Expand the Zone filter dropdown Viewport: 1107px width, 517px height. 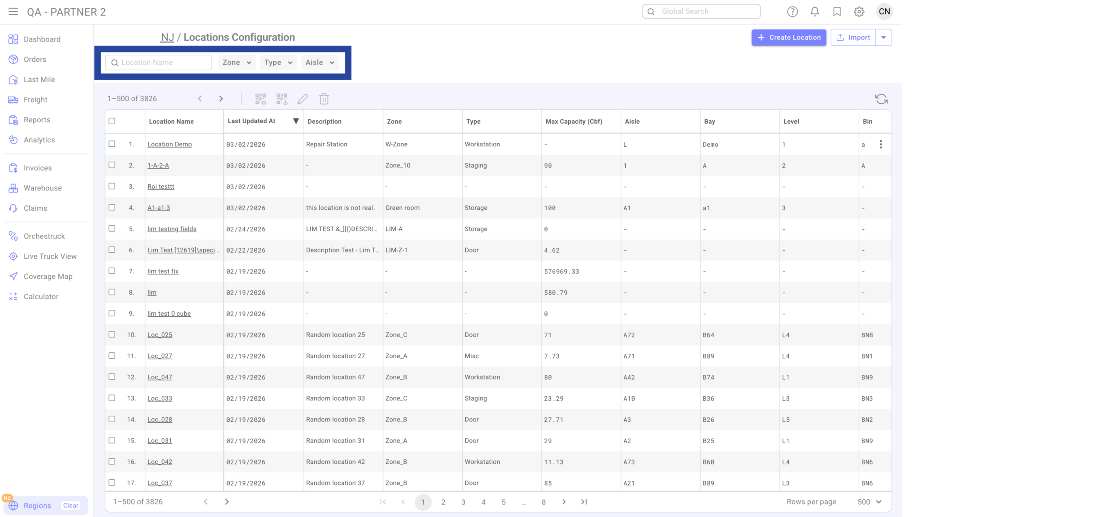tap(237, 62)
